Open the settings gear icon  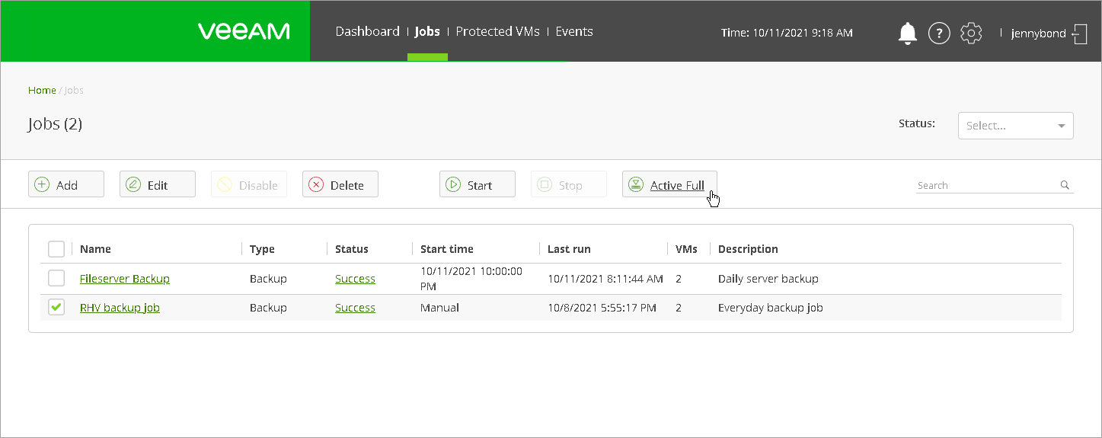971,33
